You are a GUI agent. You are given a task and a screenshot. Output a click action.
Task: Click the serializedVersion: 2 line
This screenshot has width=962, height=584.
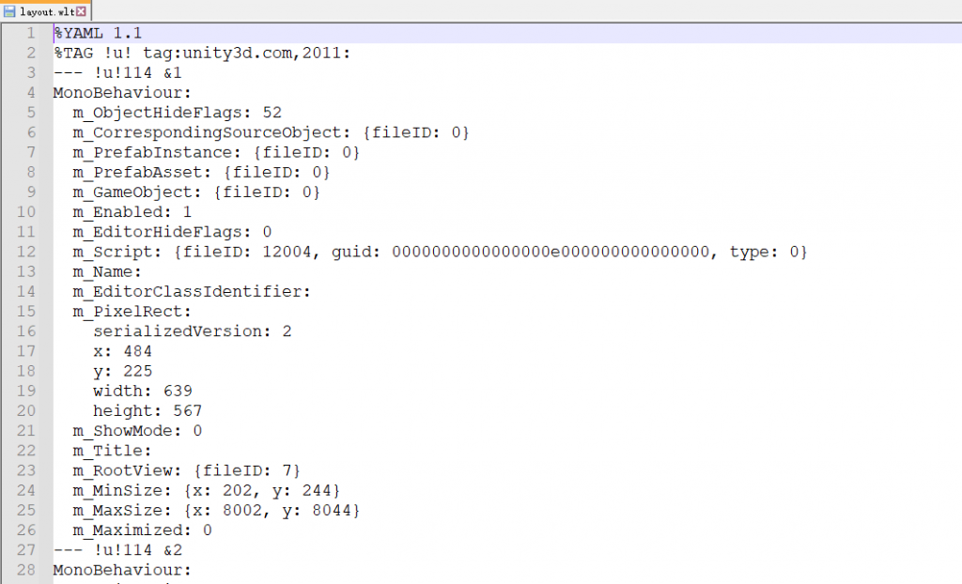[192, 330]
